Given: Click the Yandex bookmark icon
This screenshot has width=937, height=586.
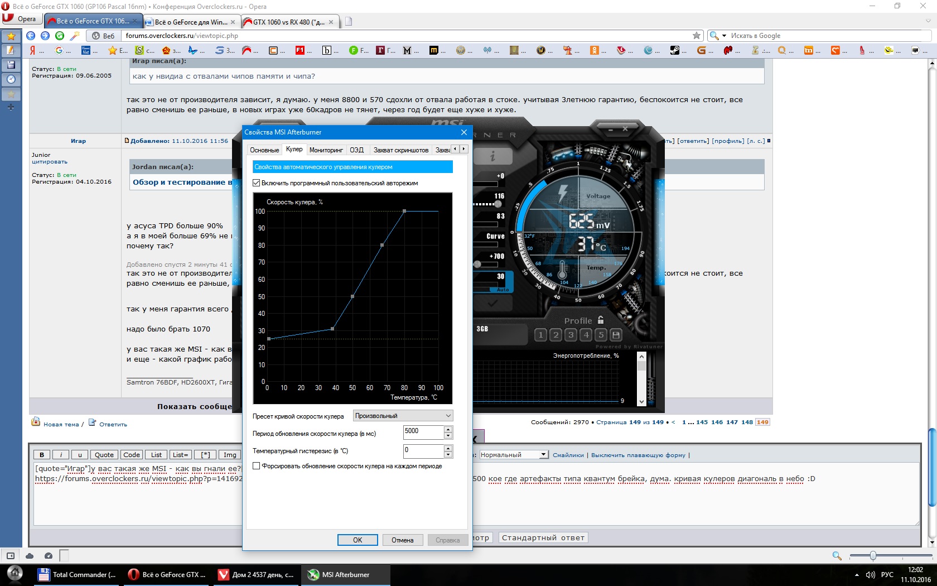Looking at the screenshot, I should pyautogui.click(x=33, y=50).
